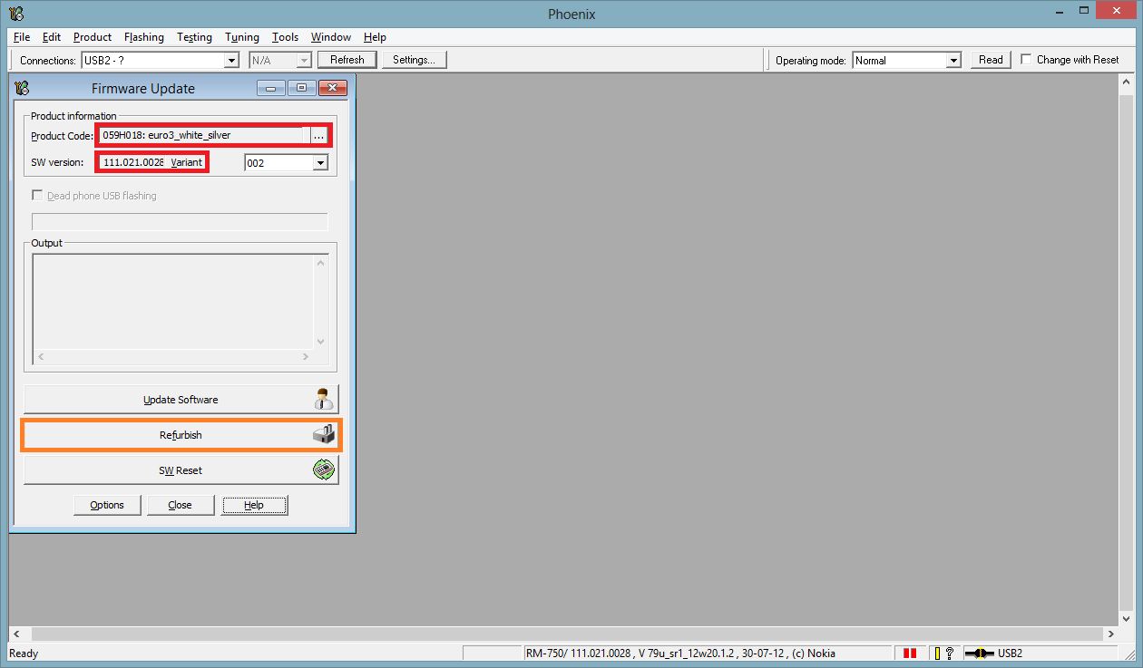Click the yellow help icon in status bar
Image resolution: width=1143 pixels, height=668 pixels.
pyautogui.click(x=943, y=653)
